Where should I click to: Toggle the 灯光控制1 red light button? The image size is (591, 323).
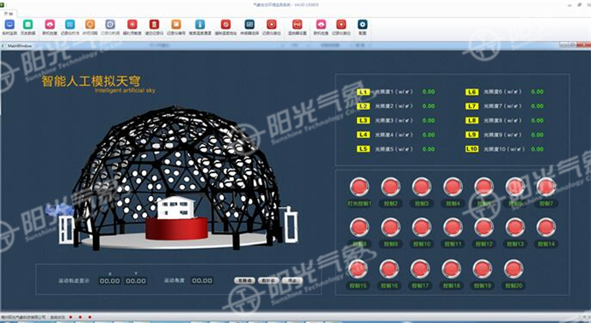point(360,187)
